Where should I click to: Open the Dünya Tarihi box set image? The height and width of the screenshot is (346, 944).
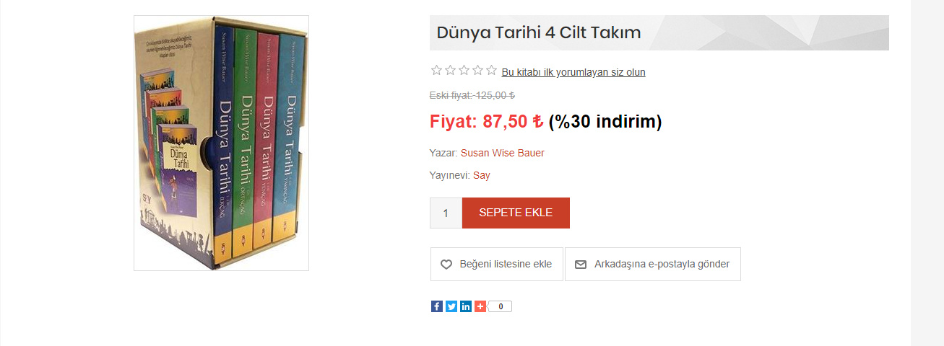[x=221, y=143]
